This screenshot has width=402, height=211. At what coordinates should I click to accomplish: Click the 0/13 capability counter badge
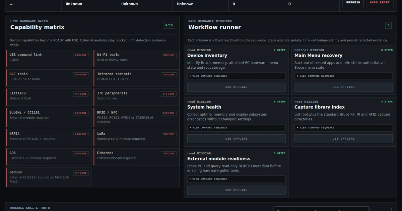click(x=169, y=25)
